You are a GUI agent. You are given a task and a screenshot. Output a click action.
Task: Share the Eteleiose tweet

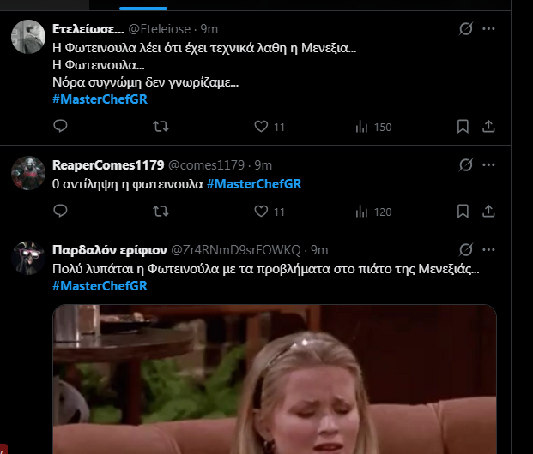coord(488,127)
